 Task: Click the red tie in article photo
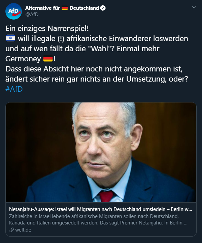(x=106, y=196)
